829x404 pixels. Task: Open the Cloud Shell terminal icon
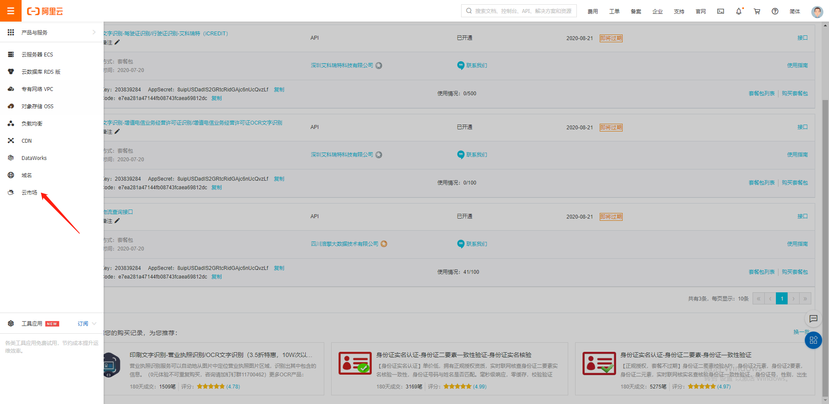click(x=721, y=11)
